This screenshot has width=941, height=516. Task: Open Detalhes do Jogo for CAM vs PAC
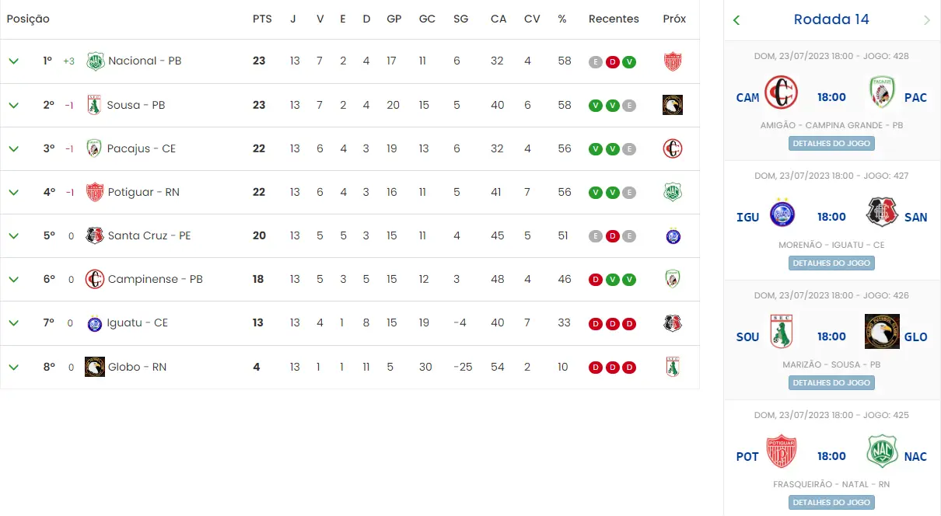(831, 144)
